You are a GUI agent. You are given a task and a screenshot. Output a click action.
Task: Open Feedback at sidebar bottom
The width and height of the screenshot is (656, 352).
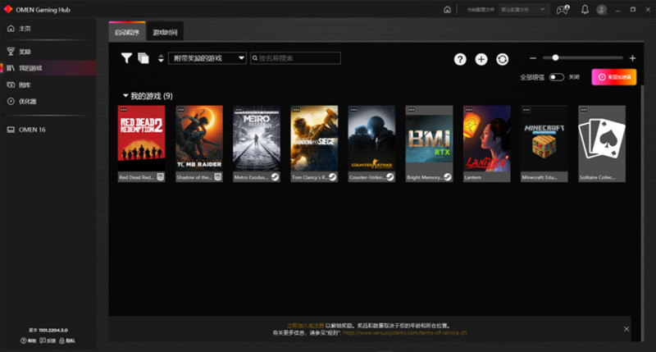click(48, 341)
